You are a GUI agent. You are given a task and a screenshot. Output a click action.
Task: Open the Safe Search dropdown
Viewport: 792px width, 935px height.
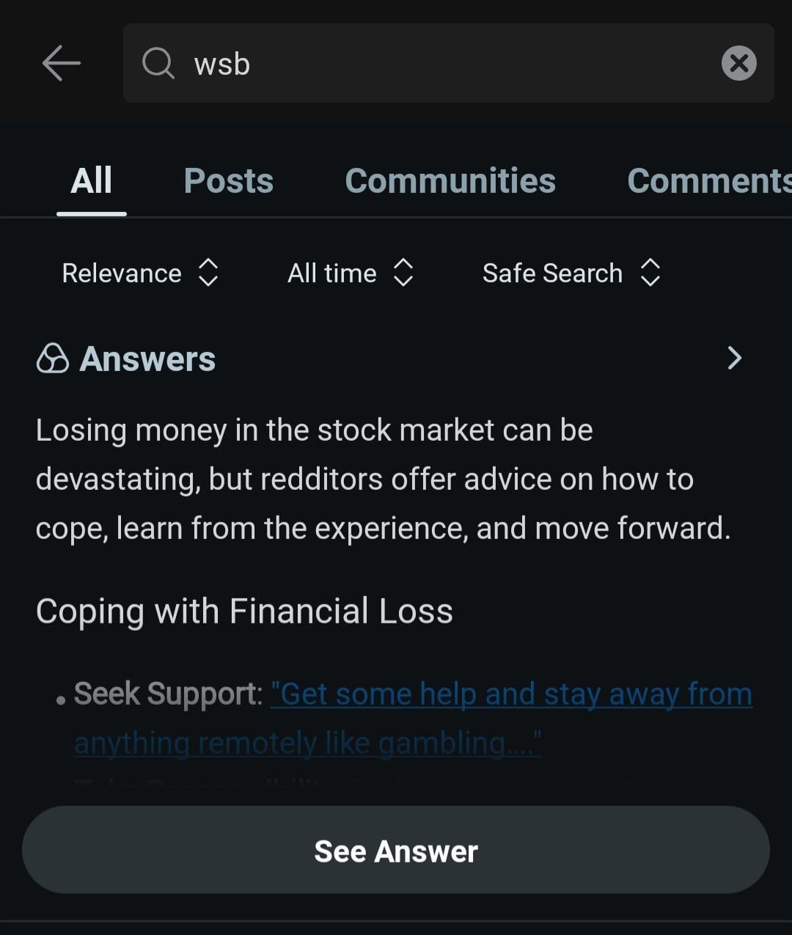point(571,273)
